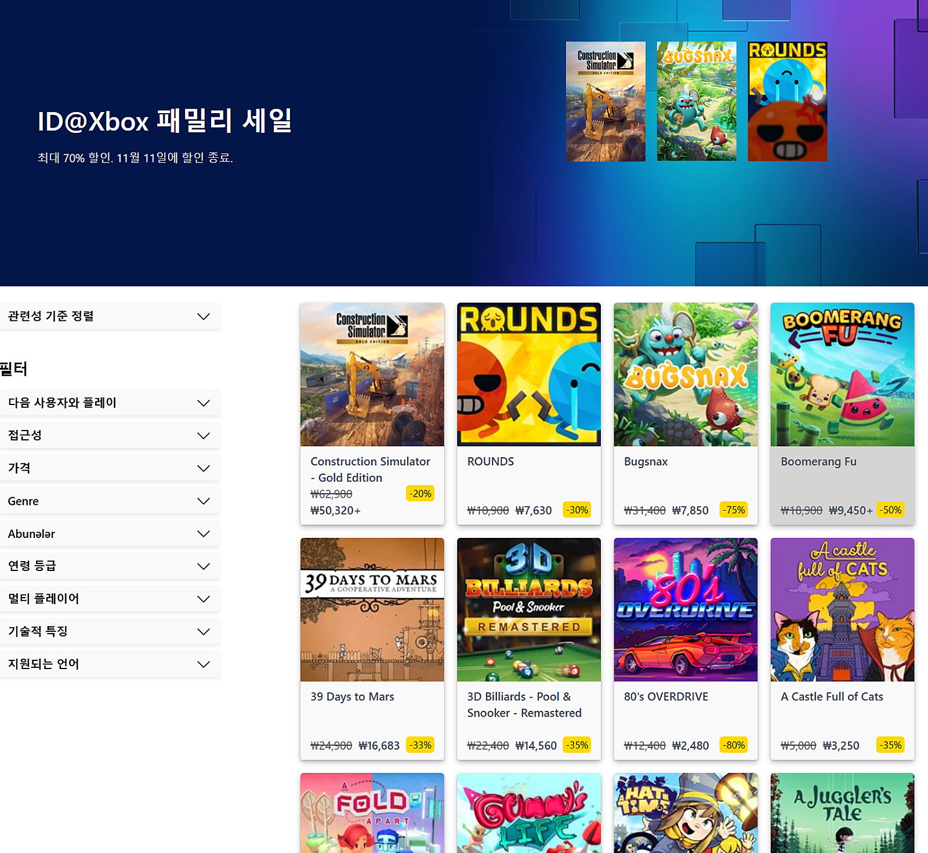Click the ₩50,320+ sale price
The width and height of the screenshot is (928, 853).
[335, 511]
